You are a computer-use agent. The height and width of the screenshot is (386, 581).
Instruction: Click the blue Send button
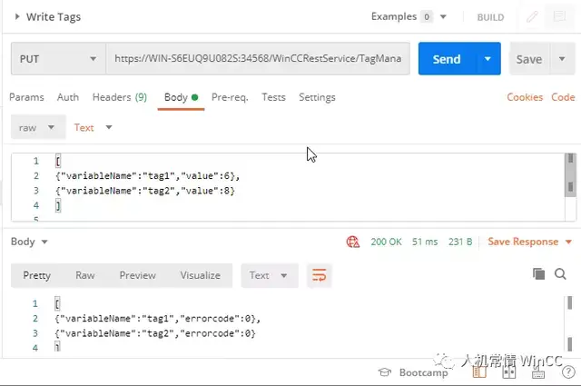pos(447,59)
